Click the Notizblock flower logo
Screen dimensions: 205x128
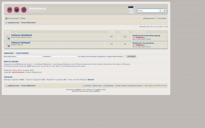coord(17,10)
